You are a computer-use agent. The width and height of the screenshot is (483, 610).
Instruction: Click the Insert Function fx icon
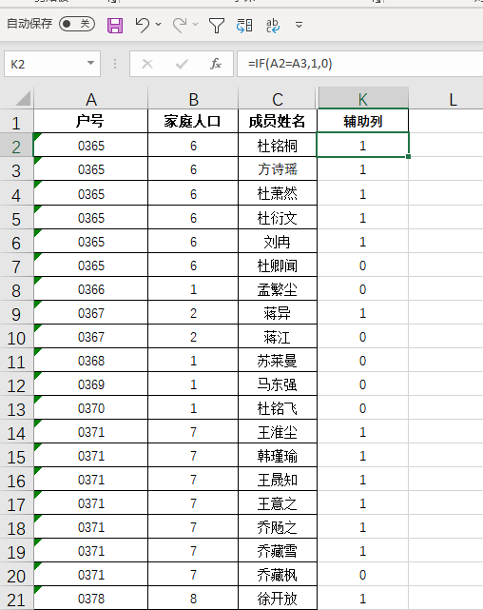point(216,64)
